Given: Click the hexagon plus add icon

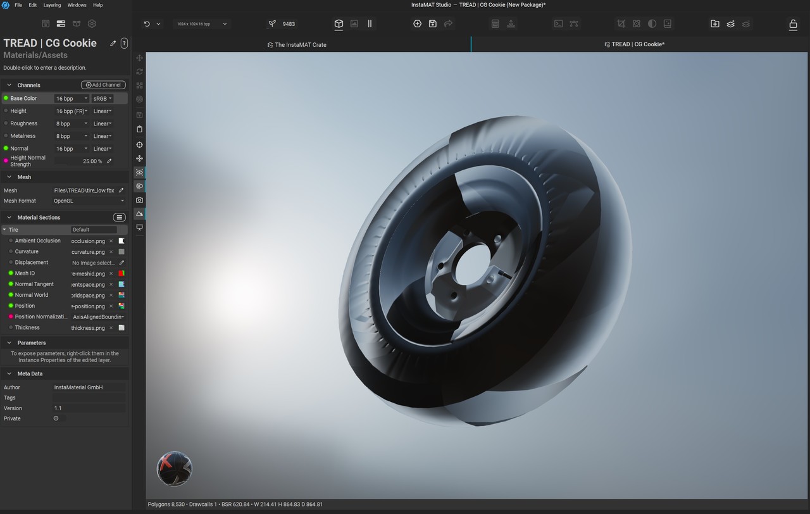Looking at the screenshot, I should click(417, 24).
